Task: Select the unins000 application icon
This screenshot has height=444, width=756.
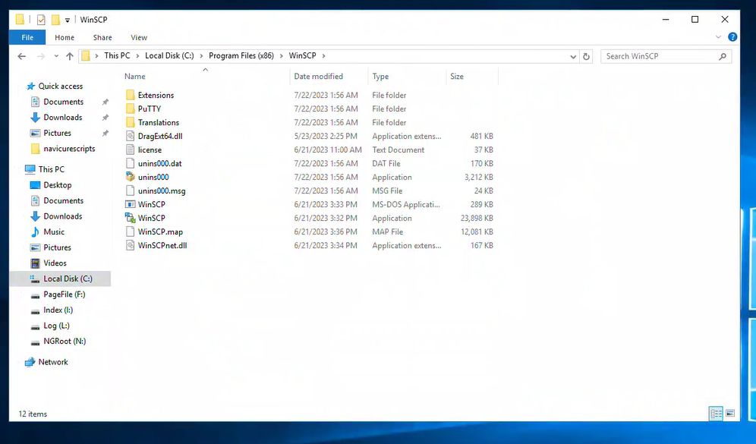Action: (x=131, y=177)
